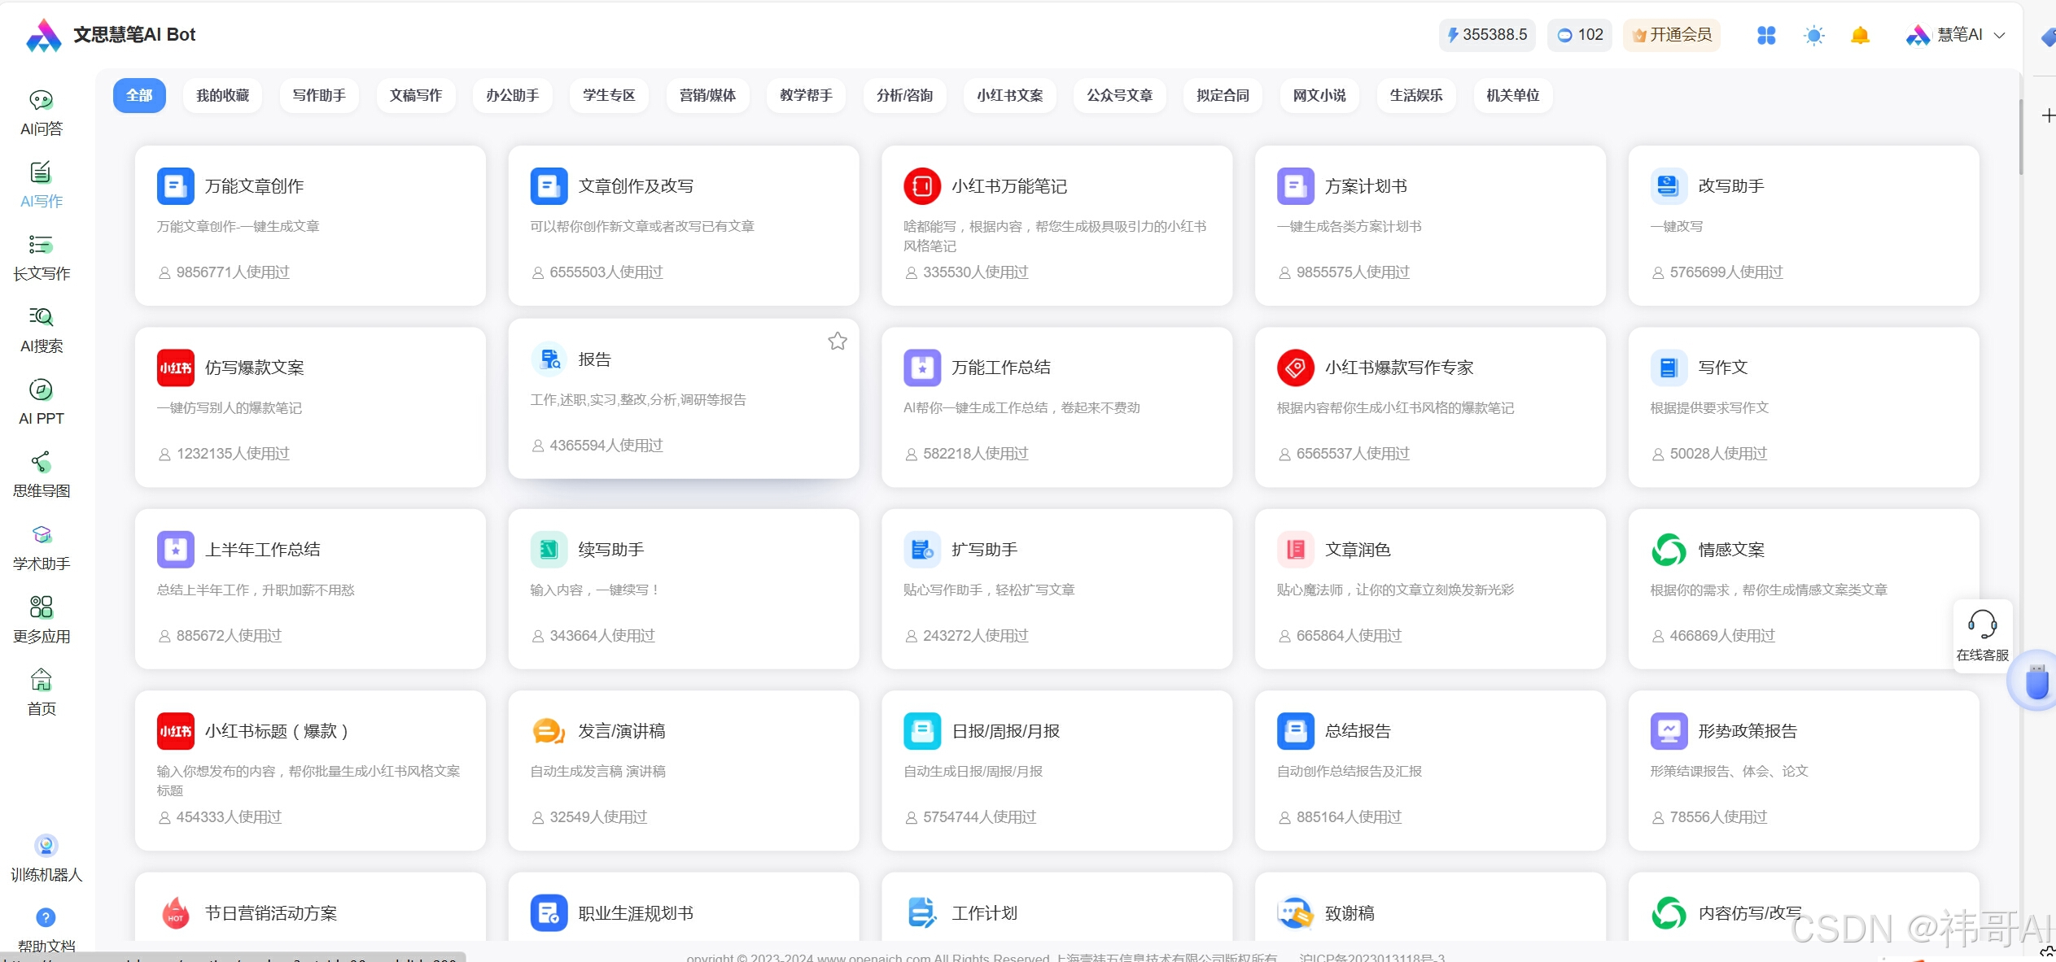The width and height of the screenshot is (2056, 962).
Task: Switch to the 我的收藏 tab
Action: pos(222,95)
